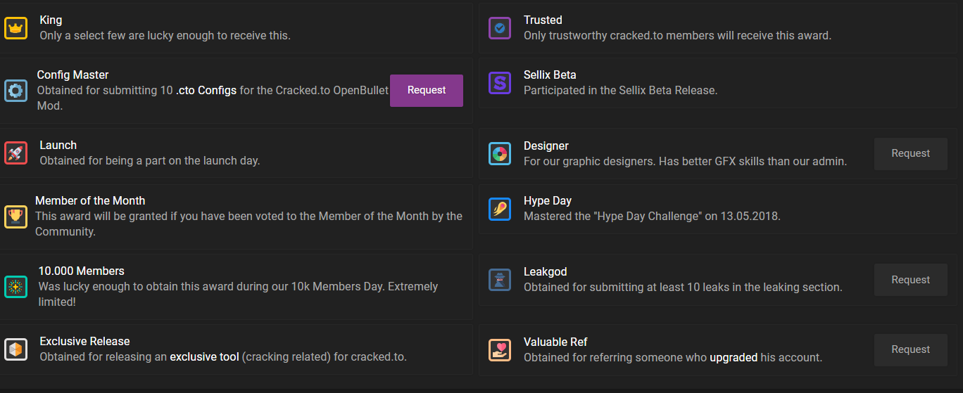The height and width of the screenshot is (393, 963).
Task: Click the 10.000 Members award icon
Action: point(15,287)
